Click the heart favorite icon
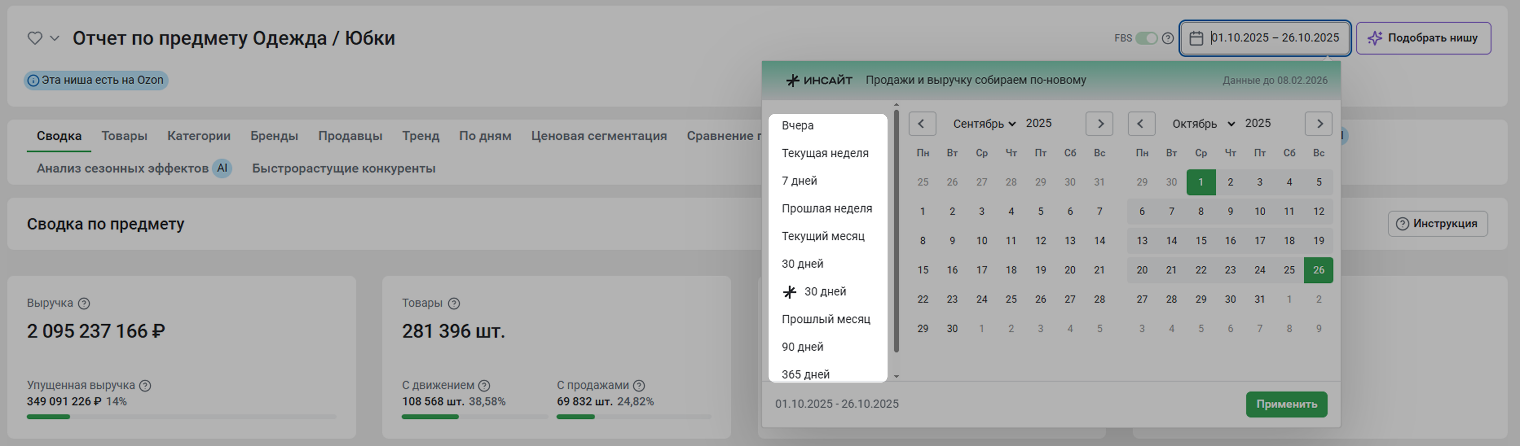 [35, 38]
